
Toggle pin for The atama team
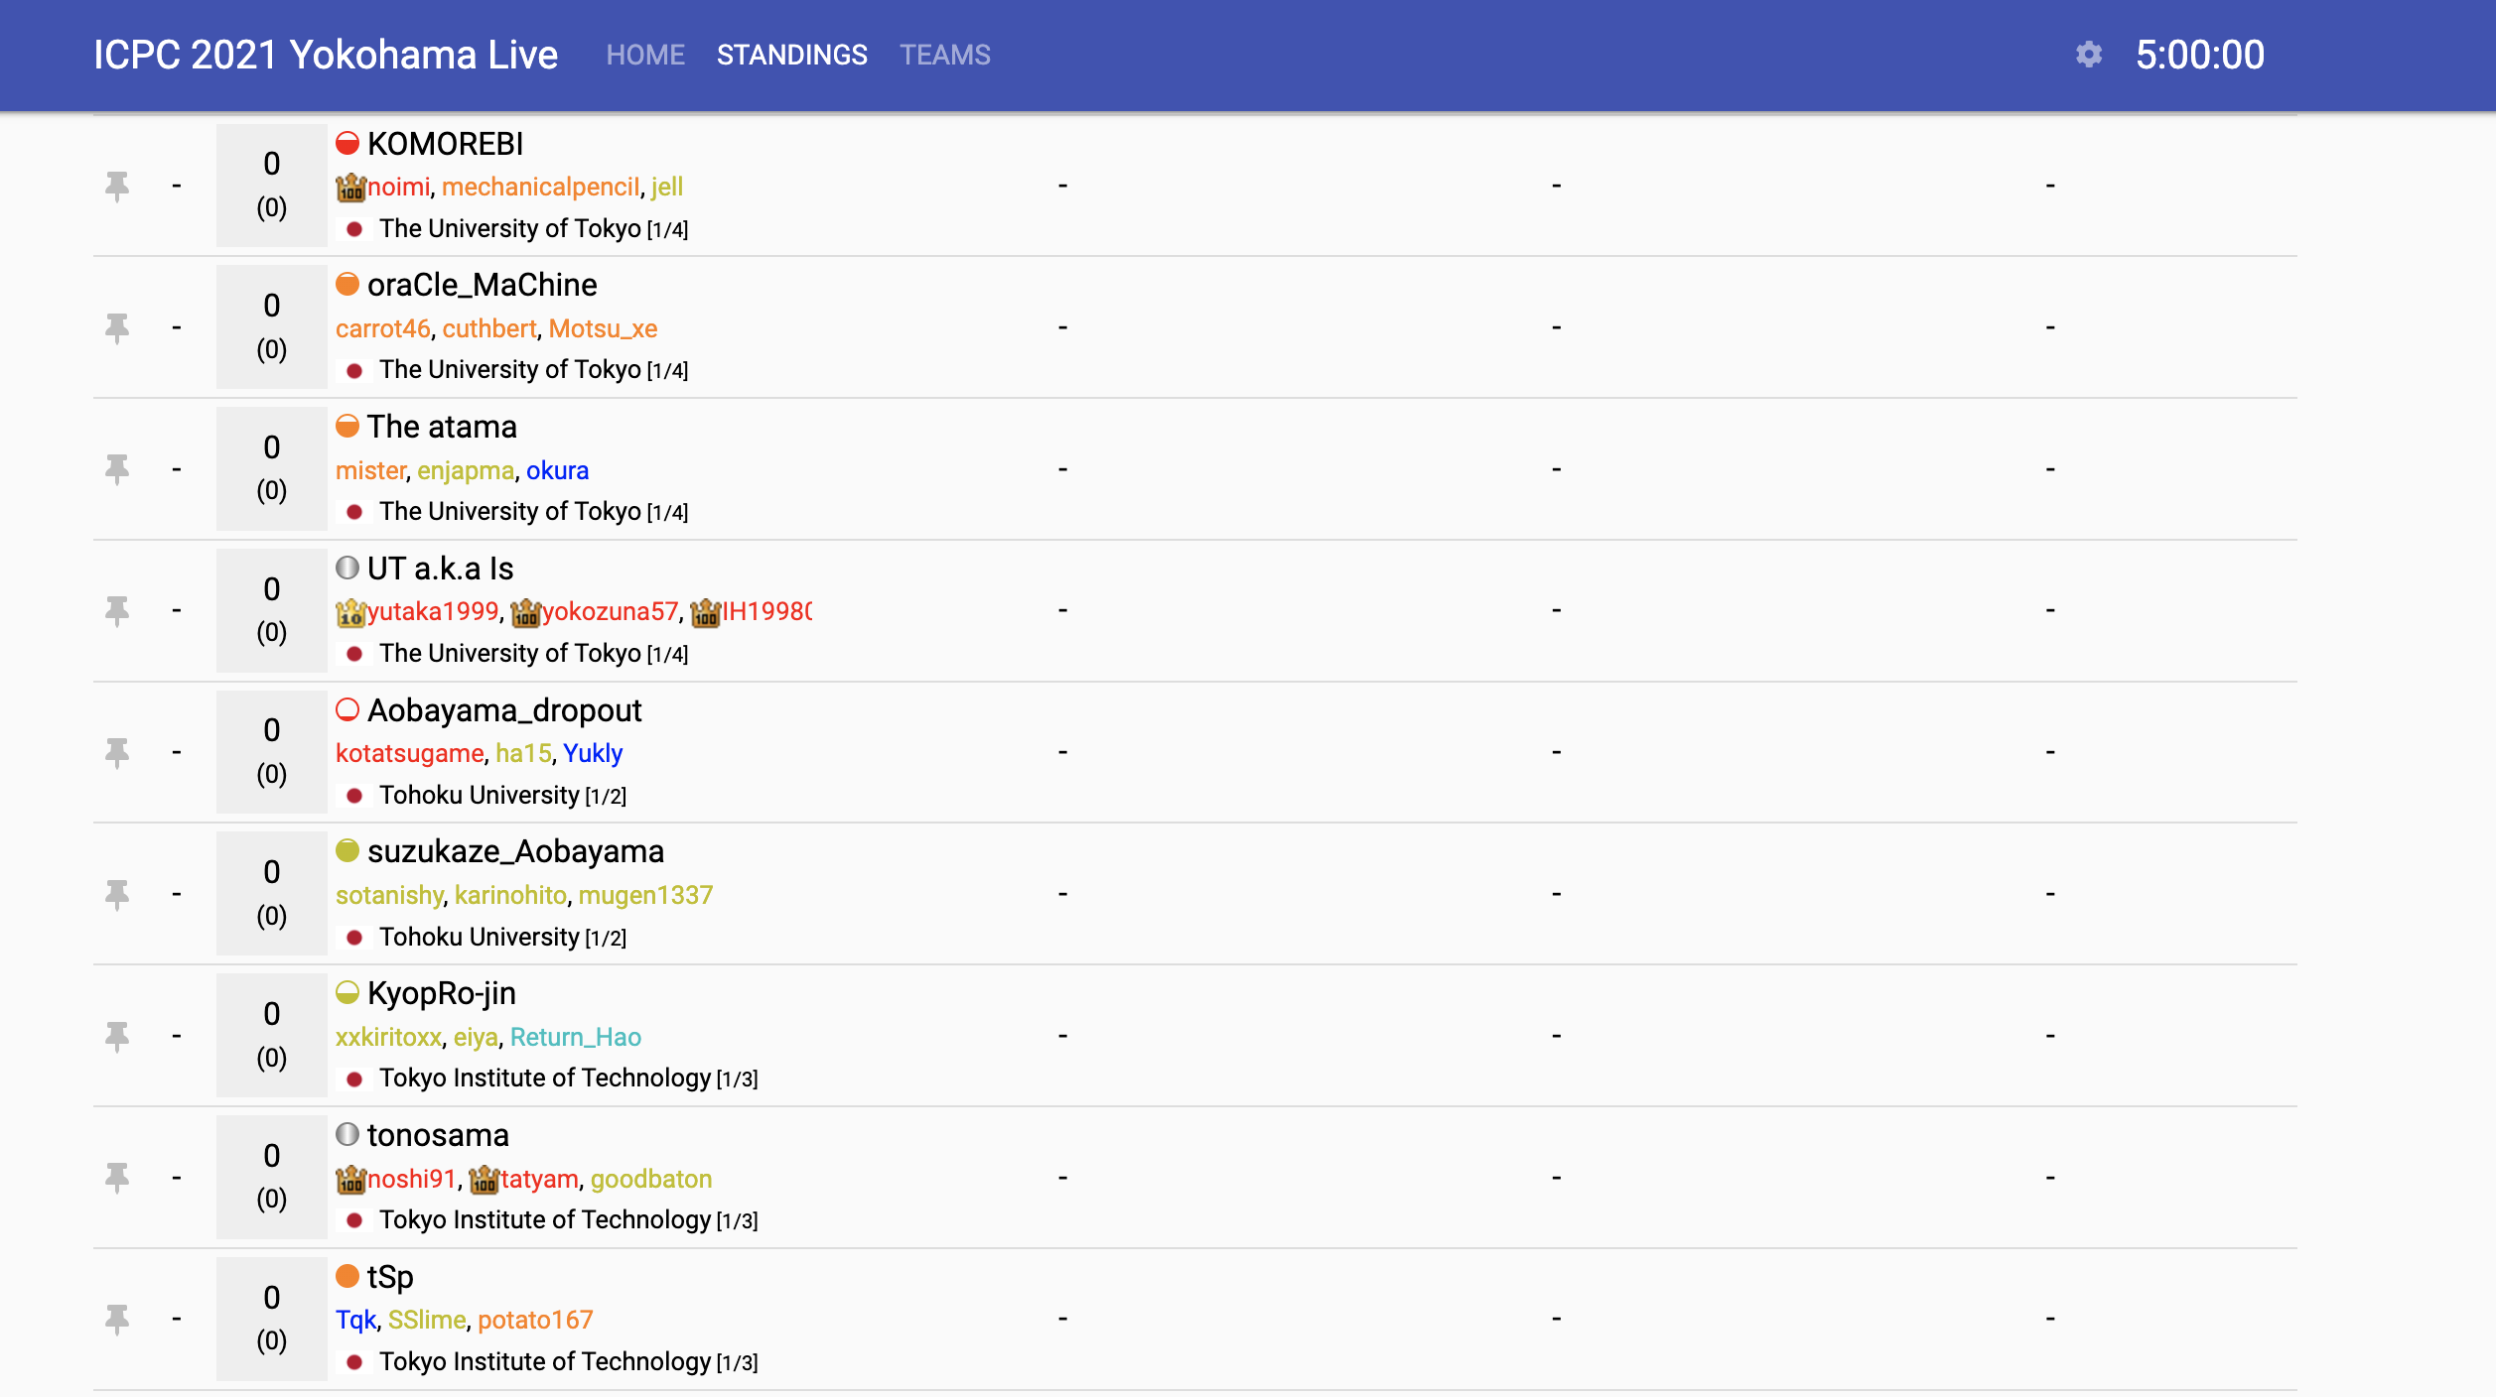point(117,469)
